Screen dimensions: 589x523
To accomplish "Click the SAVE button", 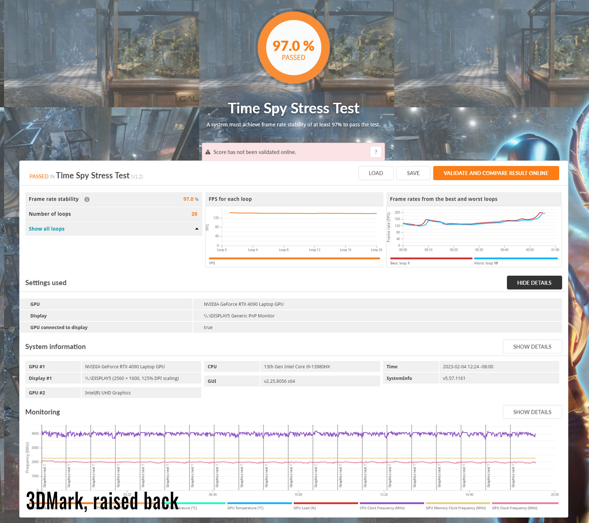I will pos(413,173).
